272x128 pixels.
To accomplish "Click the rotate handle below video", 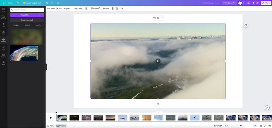I will tap(158, 104).
